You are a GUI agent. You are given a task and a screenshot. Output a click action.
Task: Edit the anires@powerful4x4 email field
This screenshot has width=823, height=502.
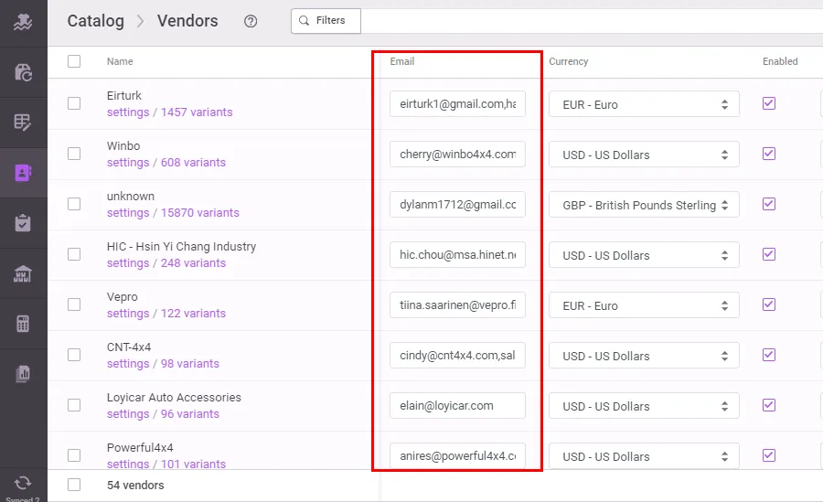[x=458, y=456]
